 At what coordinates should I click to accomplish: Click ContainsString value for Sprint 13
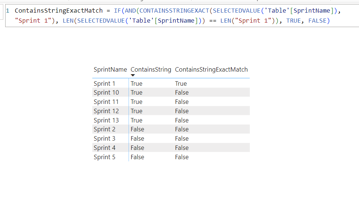click(136, 120)
